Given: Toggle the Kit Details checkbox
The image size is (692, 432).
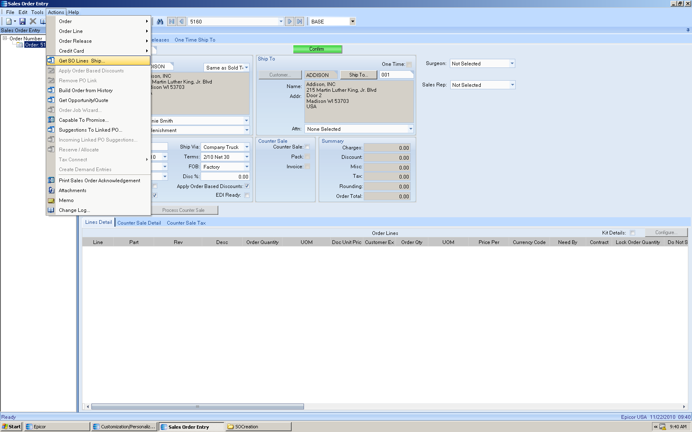Looking at the screenshot, I should [632, 232].
